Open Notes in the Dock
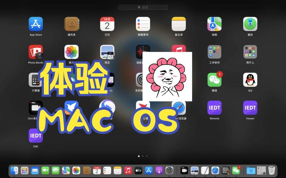Image resolution: width=286 pixels, height=178 pixels. click(x=117, y=171)
